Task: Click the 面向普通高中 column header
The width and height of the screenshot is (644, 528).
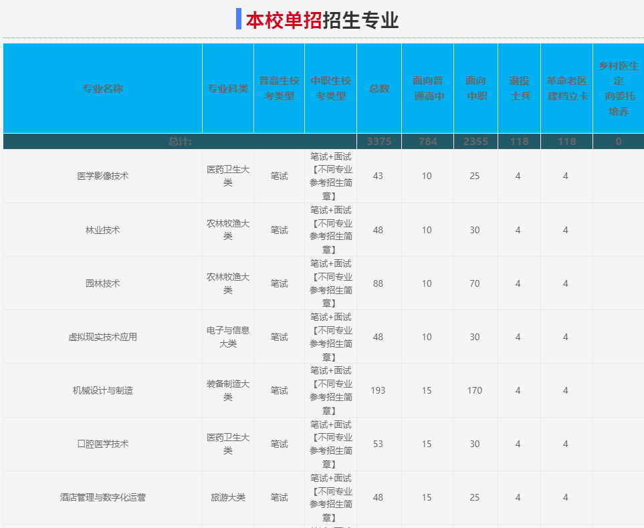Action: pos(427,88)
